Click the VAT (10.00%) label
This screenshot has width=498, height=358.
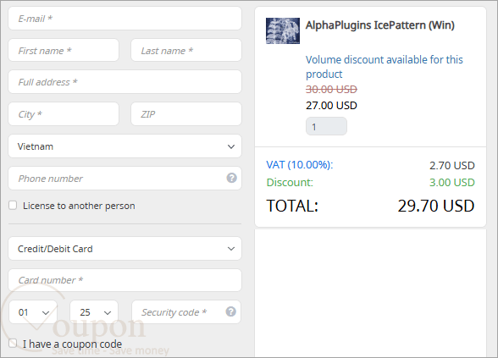click(x=300, y=165)
